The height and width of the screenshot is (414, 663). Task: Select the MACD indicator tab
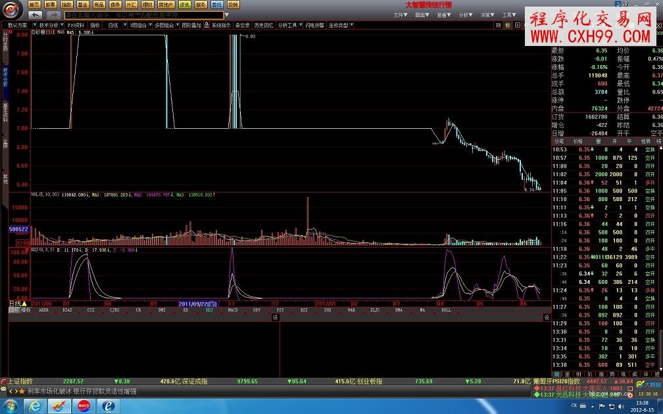coord(232,310)
